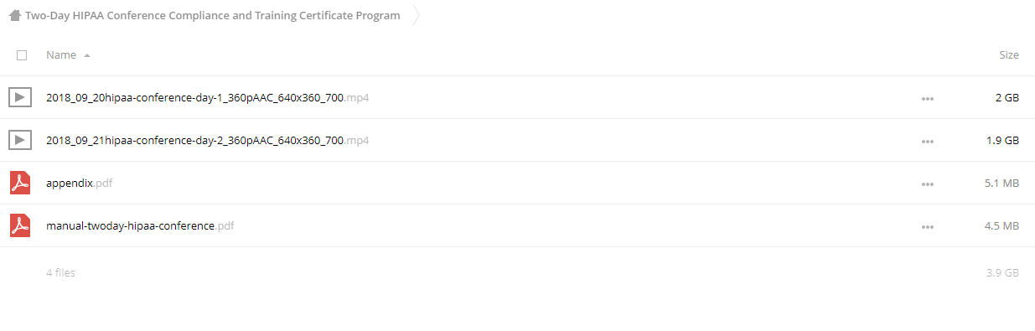
Task: Open the more options dots for the day-1 video
Action: [x=927, y=98]
